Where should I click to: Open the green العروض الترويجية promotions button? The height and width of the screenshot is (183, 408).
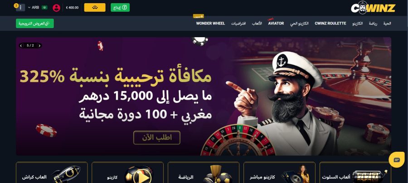pyautogui.click(x=35, y=24)
